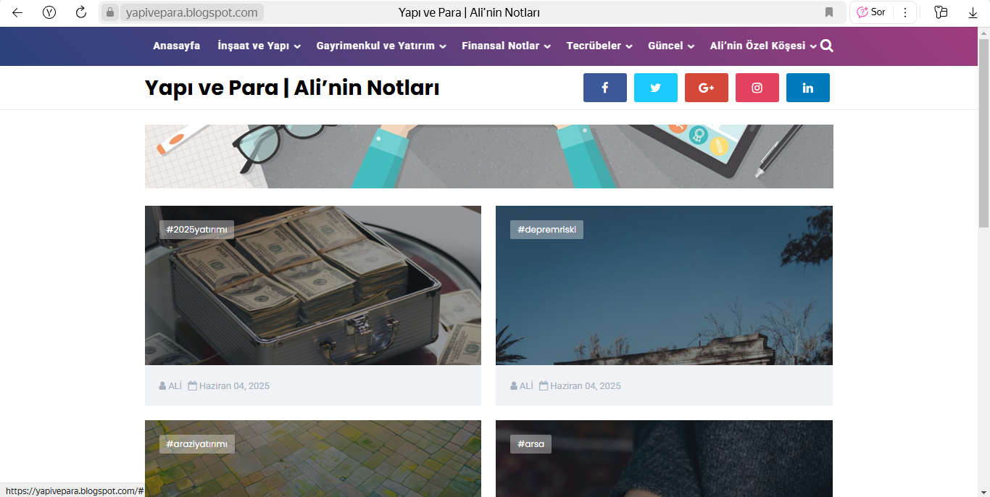Image resolution: width=990 pixels, height=497 pixels.
Task: Open the Yandex home icon
Action: [x=49, y=12]
